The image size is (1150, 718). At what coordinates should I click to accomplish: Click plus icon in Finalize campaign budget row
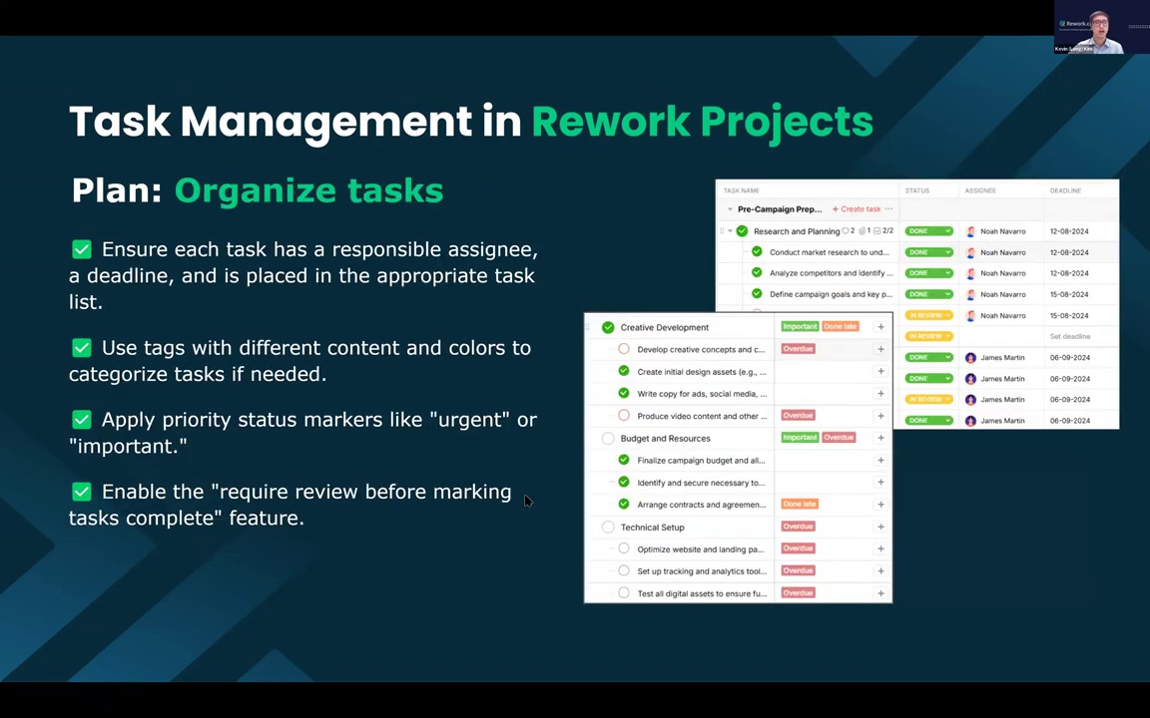[880, 460]
